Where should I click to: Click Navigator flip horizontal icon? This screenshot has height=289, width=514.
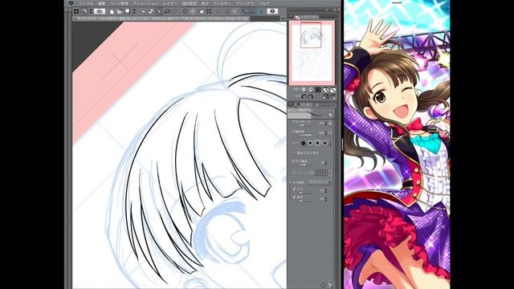coord(326,96)
